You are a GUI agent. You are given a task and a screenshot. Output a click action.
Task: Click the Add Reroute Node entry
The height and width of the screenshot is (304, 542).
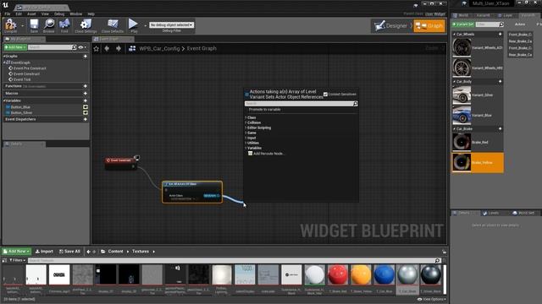(266, 154)
